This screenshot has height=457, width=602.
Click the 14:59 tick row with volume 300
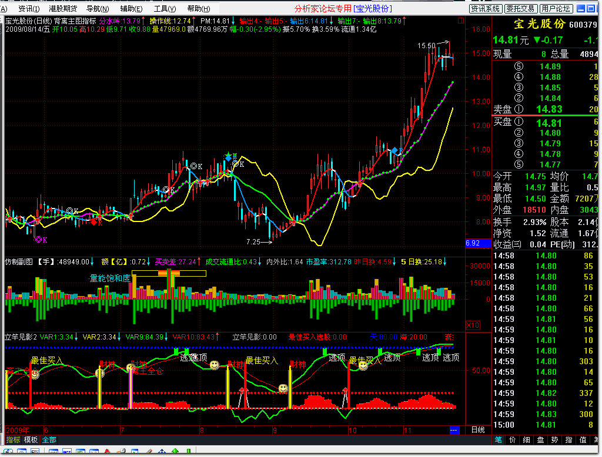coord(545,414)
